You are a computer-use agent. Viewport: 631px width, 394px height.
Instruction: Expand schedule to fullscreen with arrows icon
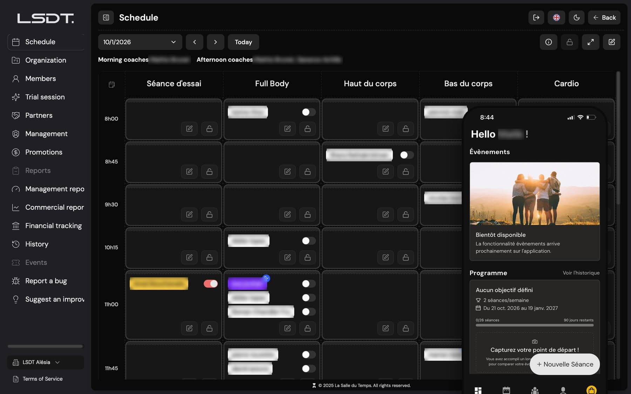pyautogui.click(x=591, y=42)
